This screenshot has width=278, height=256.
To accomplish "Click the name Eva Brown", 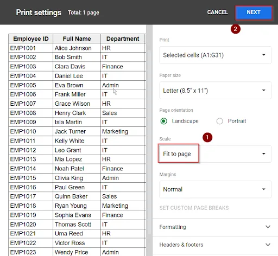I will pos(69,85).
